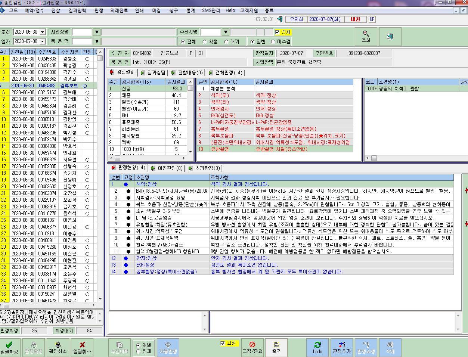Image resolution: width=468 pixels, height=357 pixels.
Task: Click the 확정취소 lock icon button
Action: pyautogui.click(x=58, y=347)
